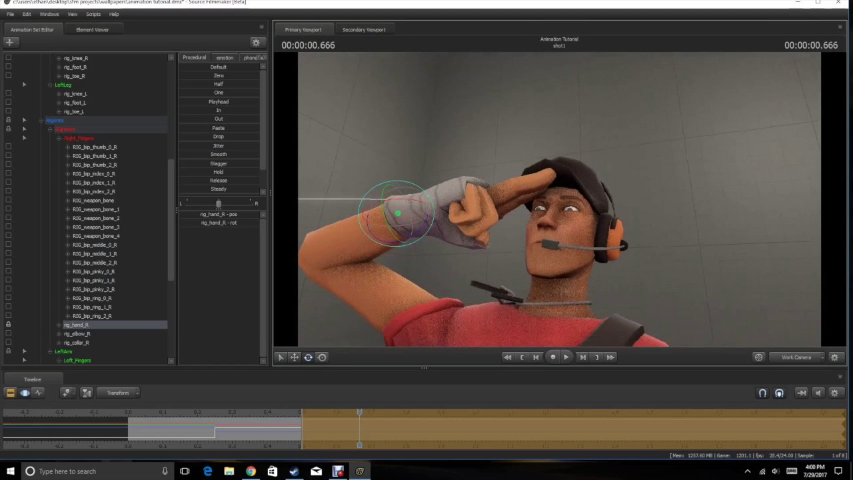Open the Transform dropdown in timeline

coord(118,393)
